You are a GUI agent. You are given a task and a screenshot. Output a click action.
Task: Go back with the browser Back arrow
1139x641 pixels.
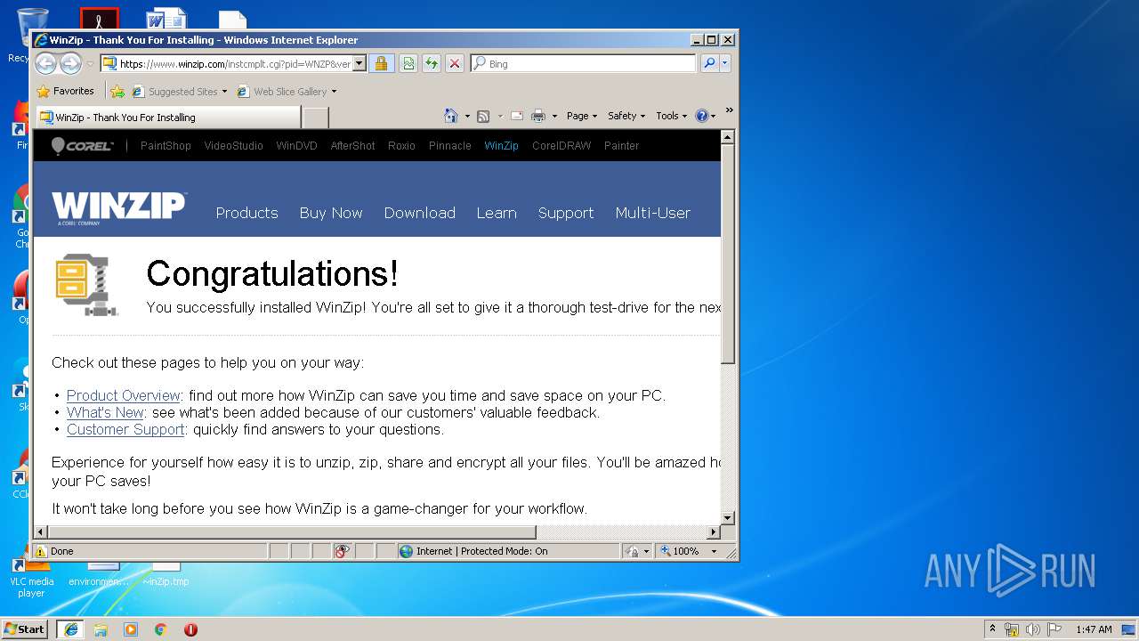[46, 63]
